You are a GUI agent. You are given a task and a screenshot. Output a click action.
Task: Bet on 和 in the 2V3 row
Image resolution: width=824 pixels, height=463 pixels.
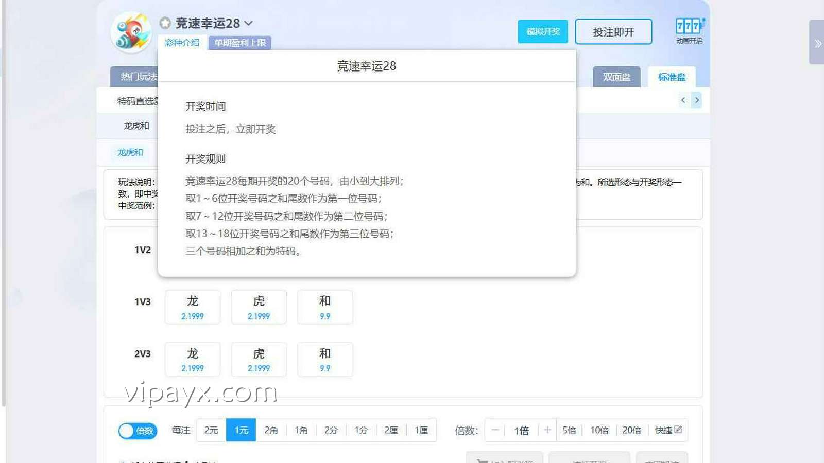click(325, 359)
